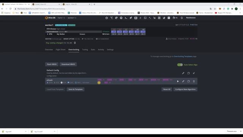Click the Hive OS logo
Viewport: 243px width, 137px height.
(50, 18)
